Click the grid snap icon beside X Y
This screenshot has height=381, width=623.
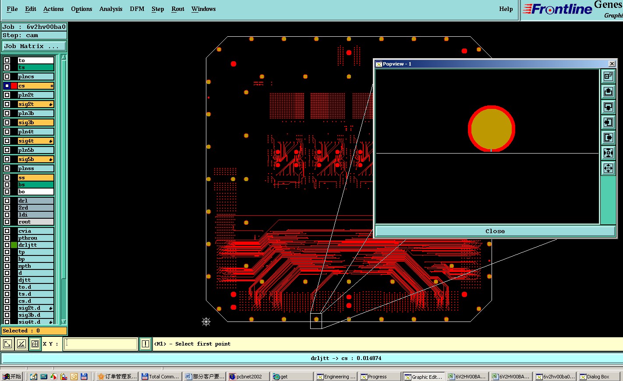point(35,344)
